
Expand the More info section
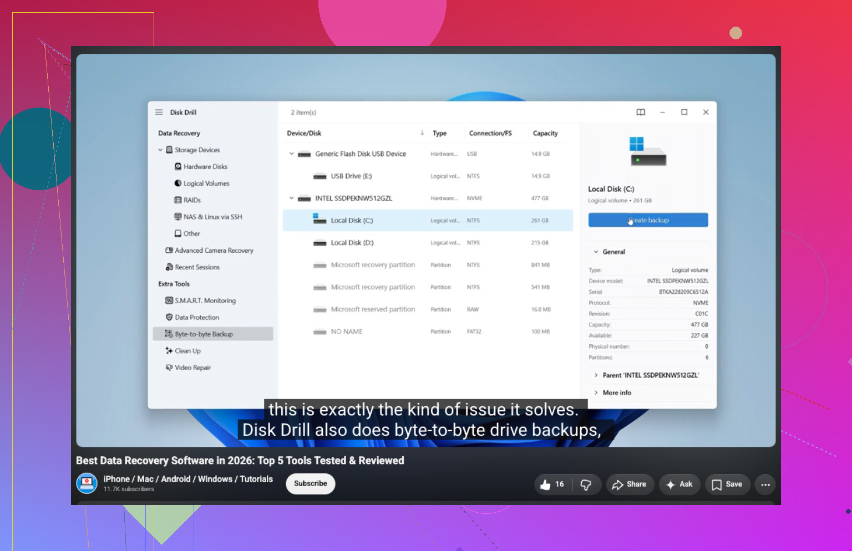(x=596, y=392)
